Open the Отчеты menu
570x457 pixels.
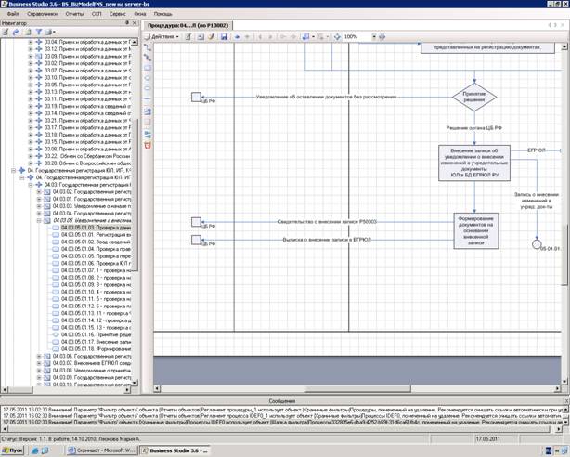[x=73, y=14]
